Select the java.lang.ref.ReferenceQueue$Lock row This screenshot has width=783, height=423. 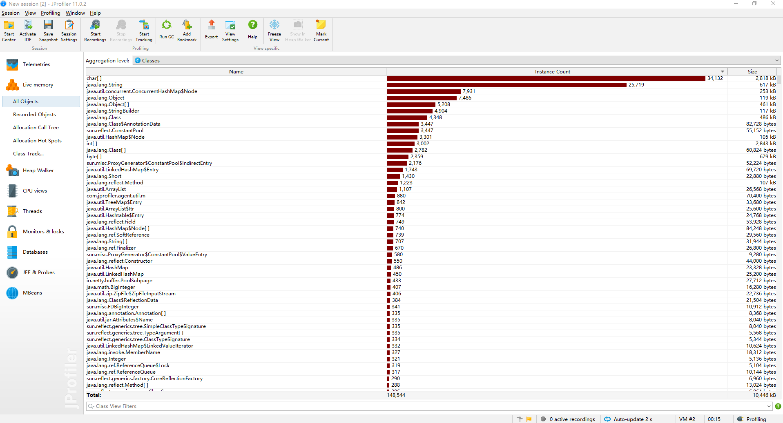click(x=431, y=365)
